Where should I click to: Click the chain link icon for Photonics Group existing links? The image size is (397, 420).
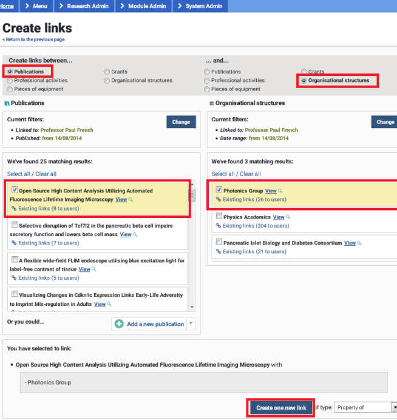(x=219, y=200)
